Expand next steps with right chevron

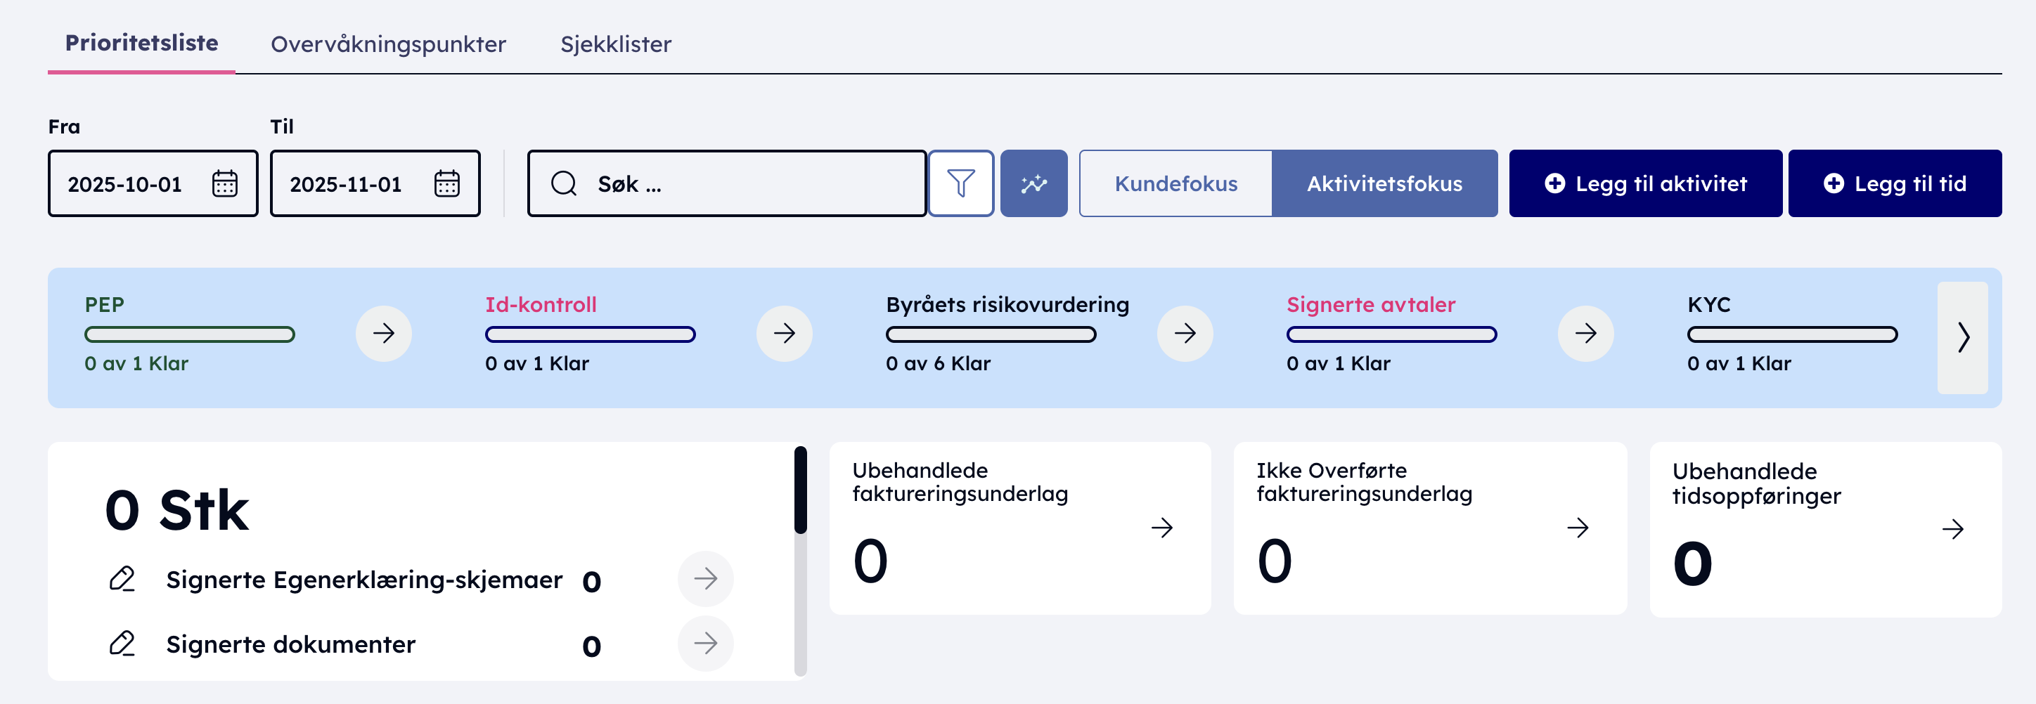(x=1962, y=337)
